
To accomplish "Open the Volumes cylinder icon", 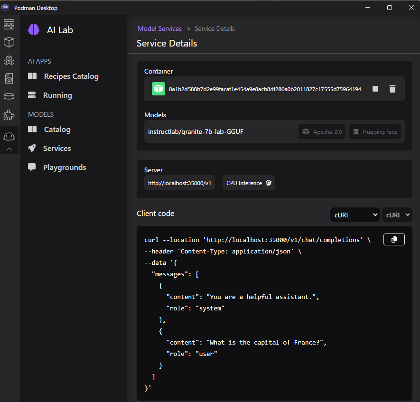I will [9, 96].
